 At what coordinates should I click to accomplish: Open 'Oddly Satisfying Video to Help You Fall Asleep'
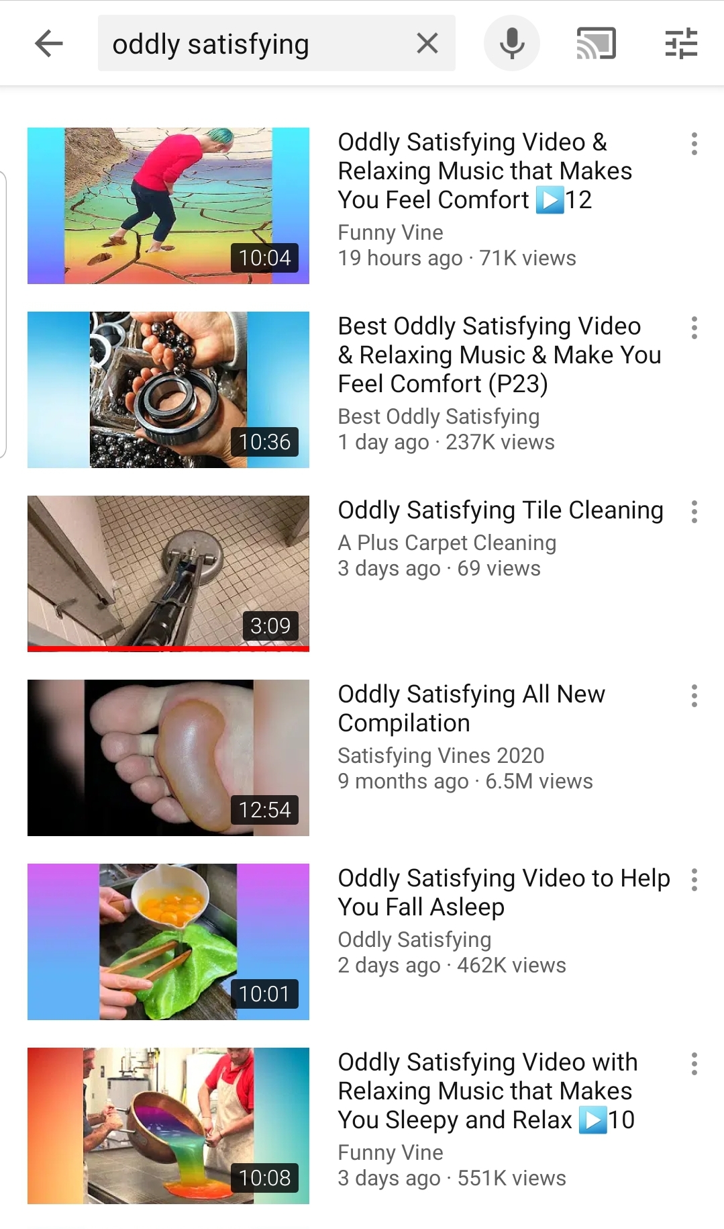(504, 893)
